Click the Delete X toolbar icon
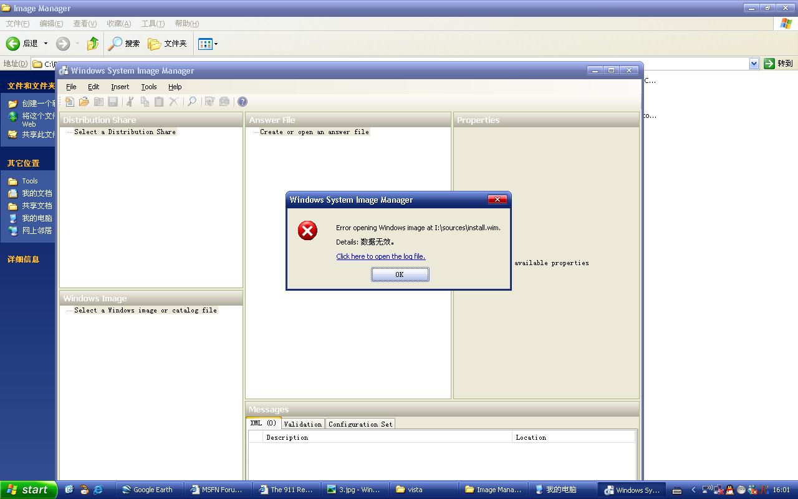Screen dimensions: 798x499 point(174,102)
